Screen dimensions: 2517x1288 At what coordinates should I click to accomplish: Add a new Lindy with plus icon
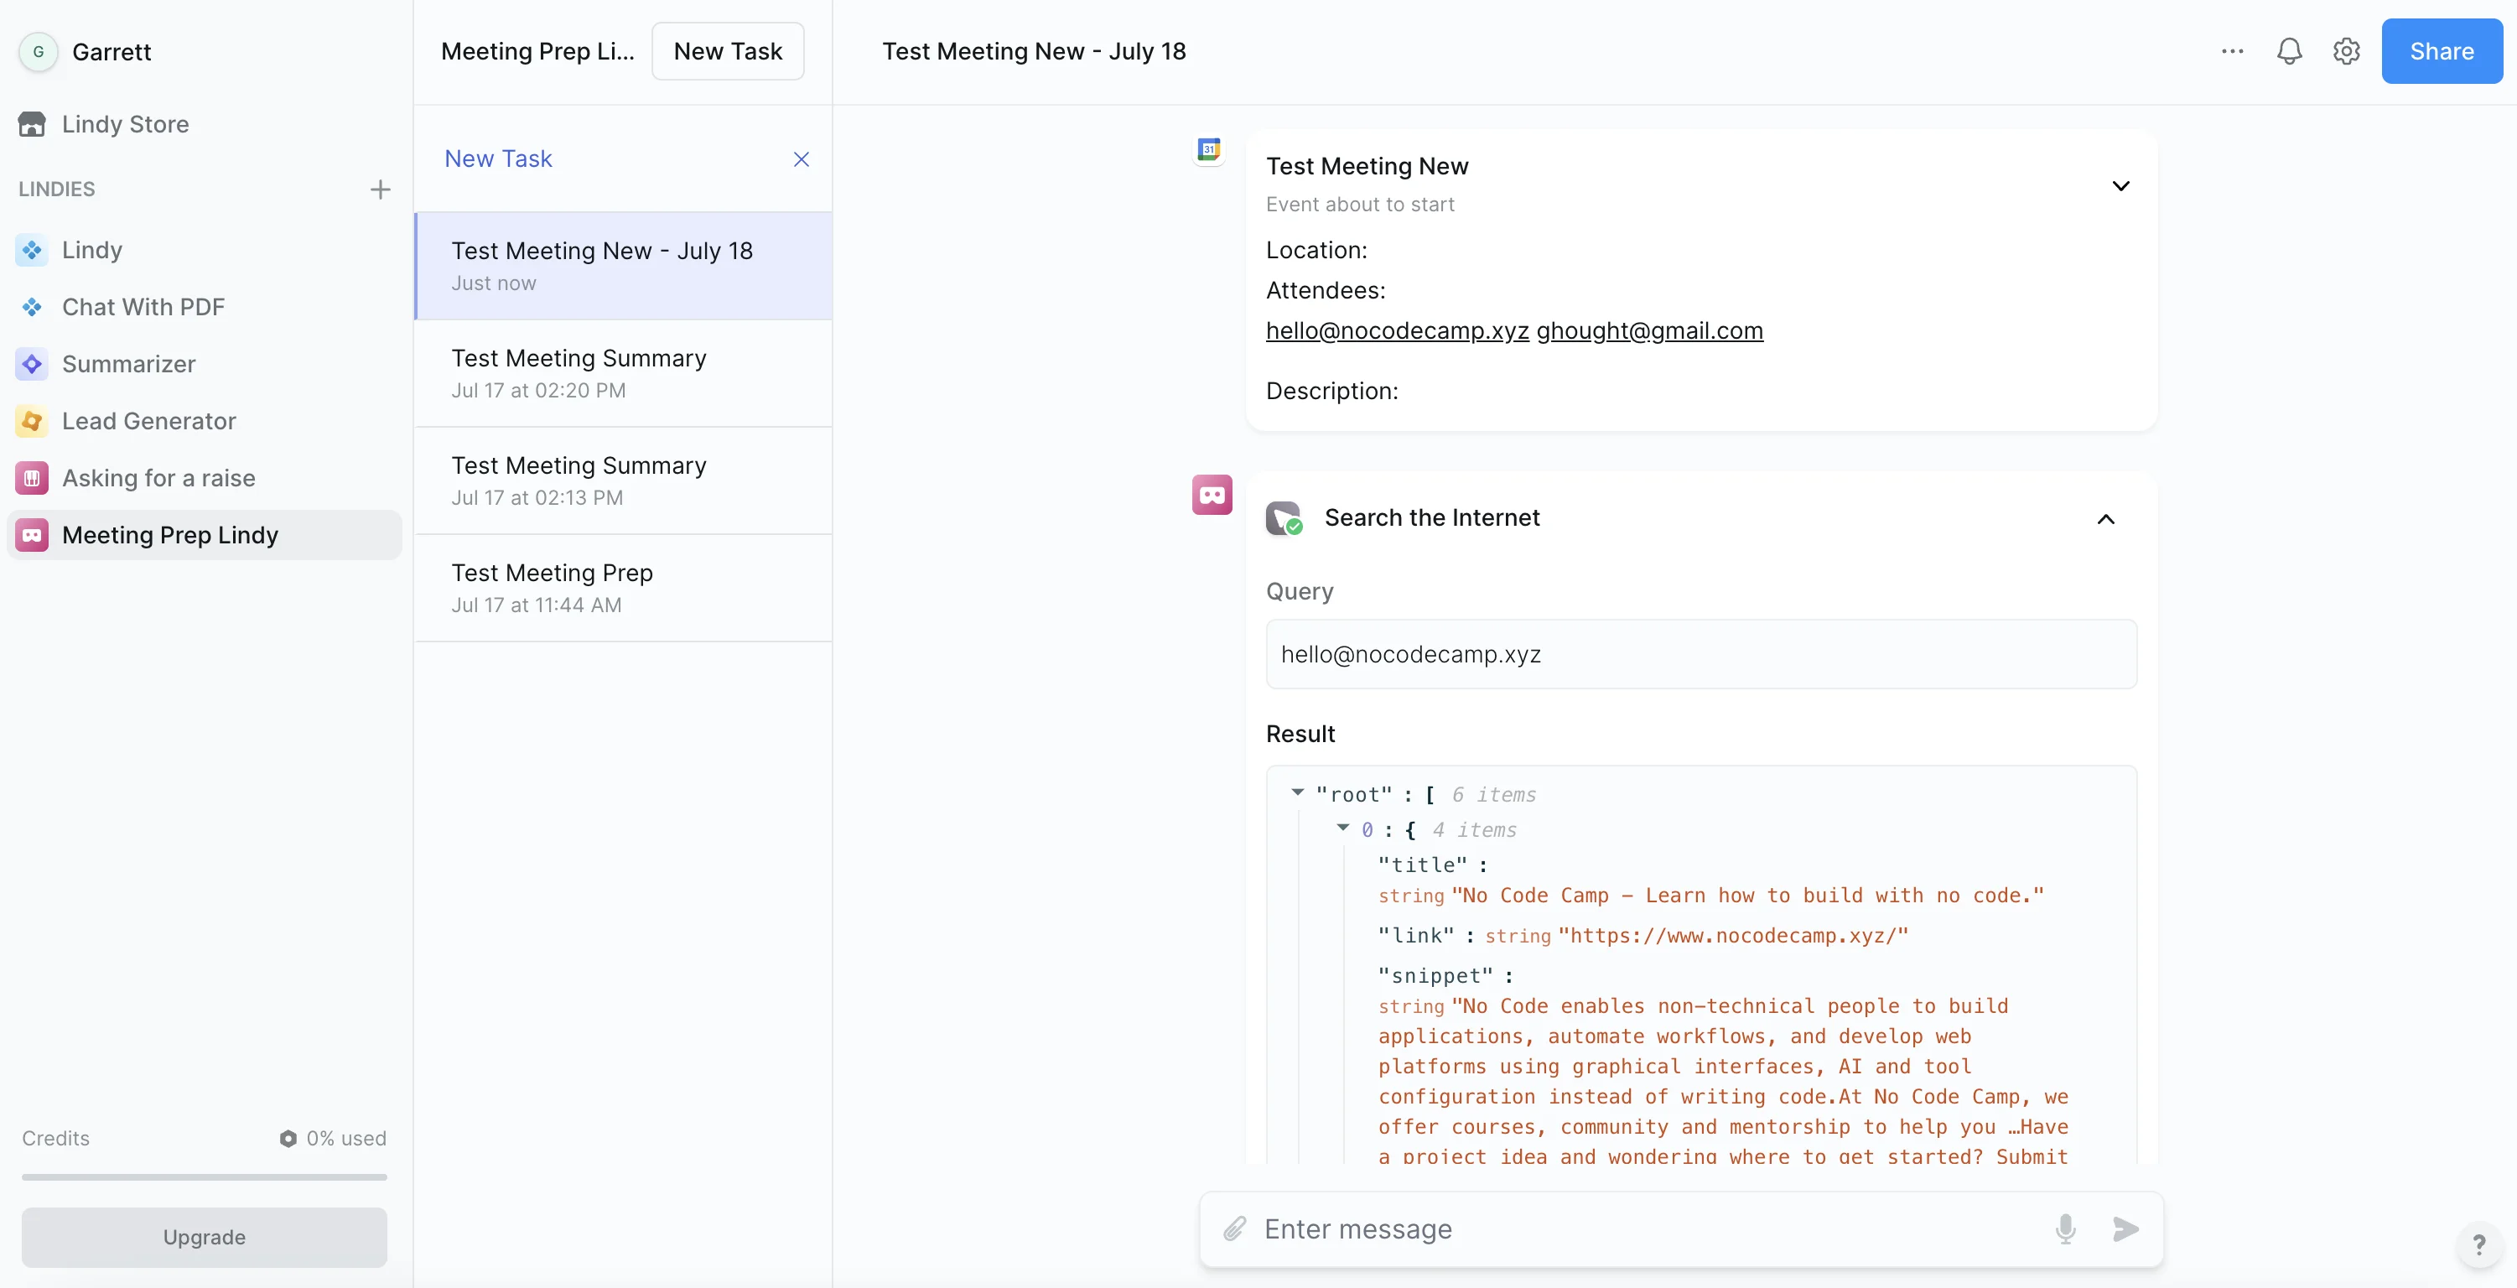(x=380, y=189)
